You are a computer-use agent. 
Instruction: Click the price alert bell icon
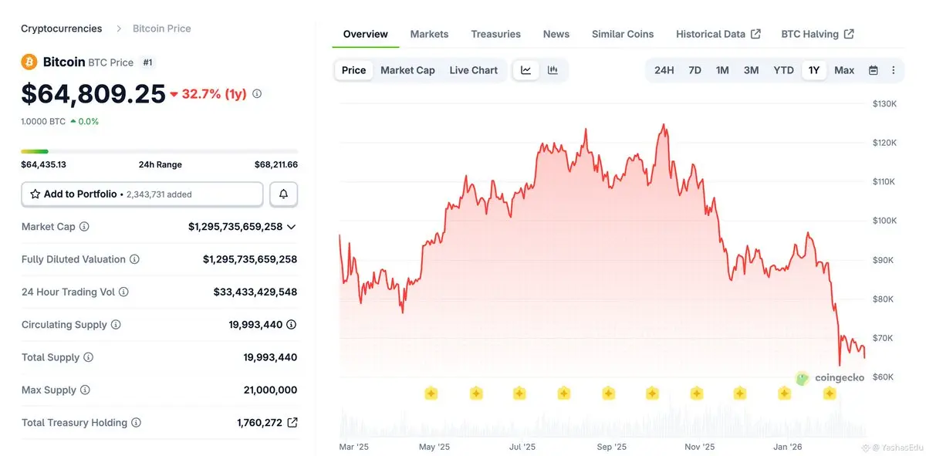tap(283, 194)
